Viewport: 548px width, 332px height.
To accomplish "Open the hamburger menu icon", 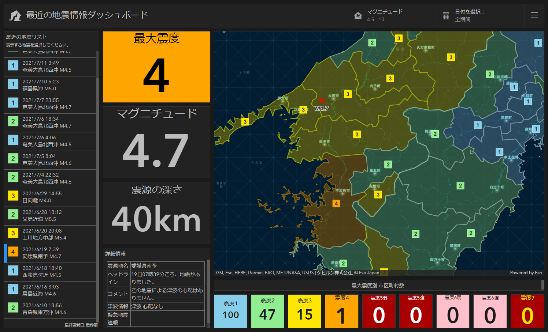I will [x=534, y=15].
